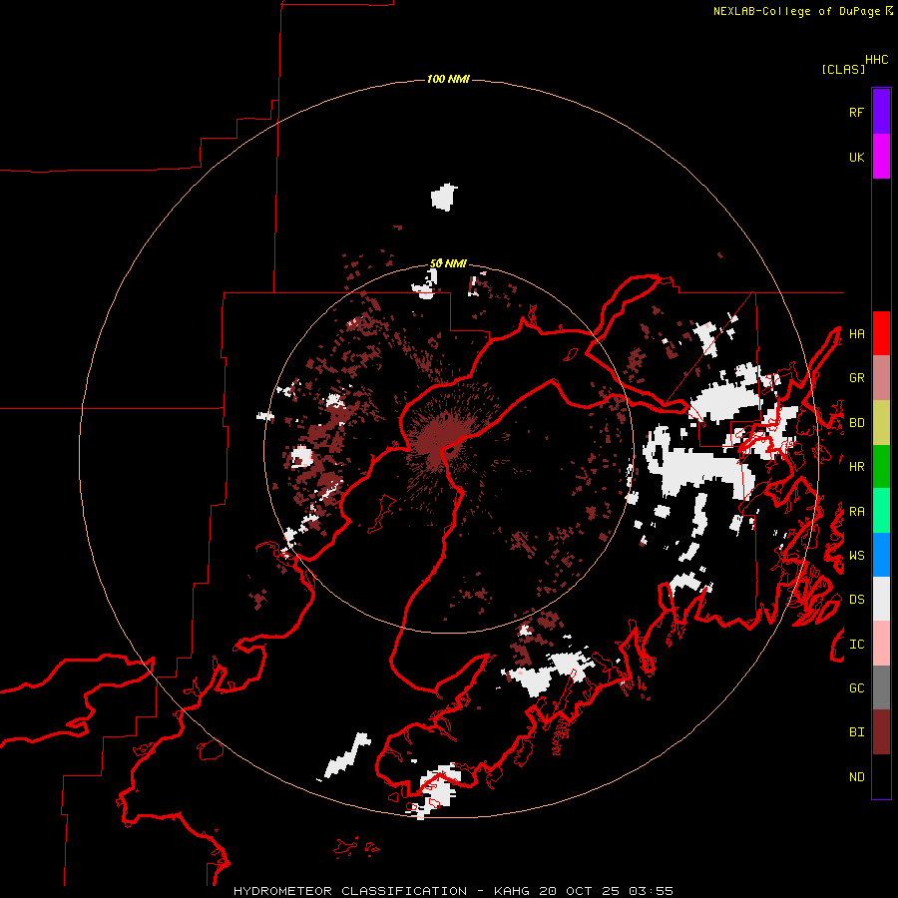898x898 pixels.
Task: Select the BD yellow legend block
Action: coord(881,423)
